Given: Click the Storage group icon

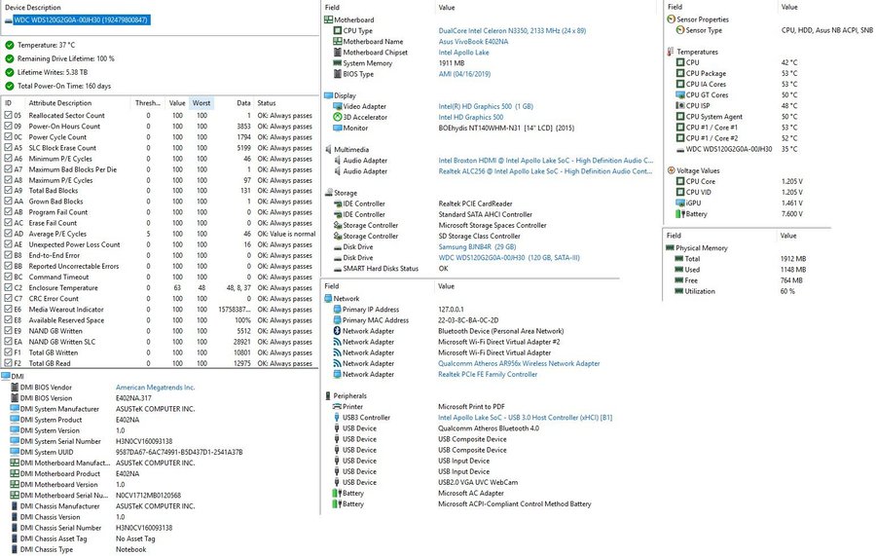Looking at the screenshot, I should click(x=328, y=193).
